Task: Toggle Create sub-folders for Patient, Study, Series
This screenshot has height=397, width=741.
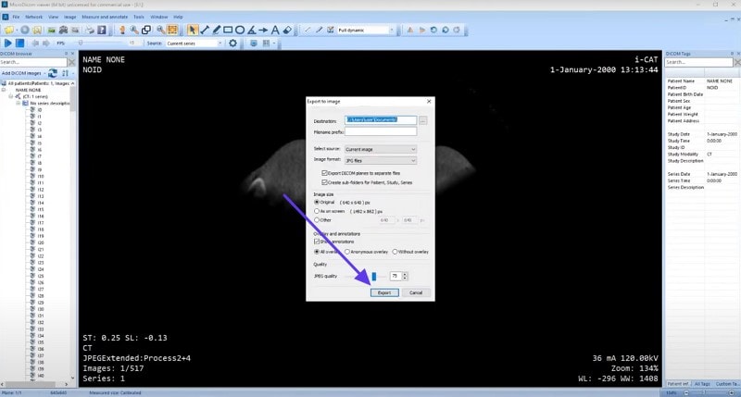Action: 325,182
